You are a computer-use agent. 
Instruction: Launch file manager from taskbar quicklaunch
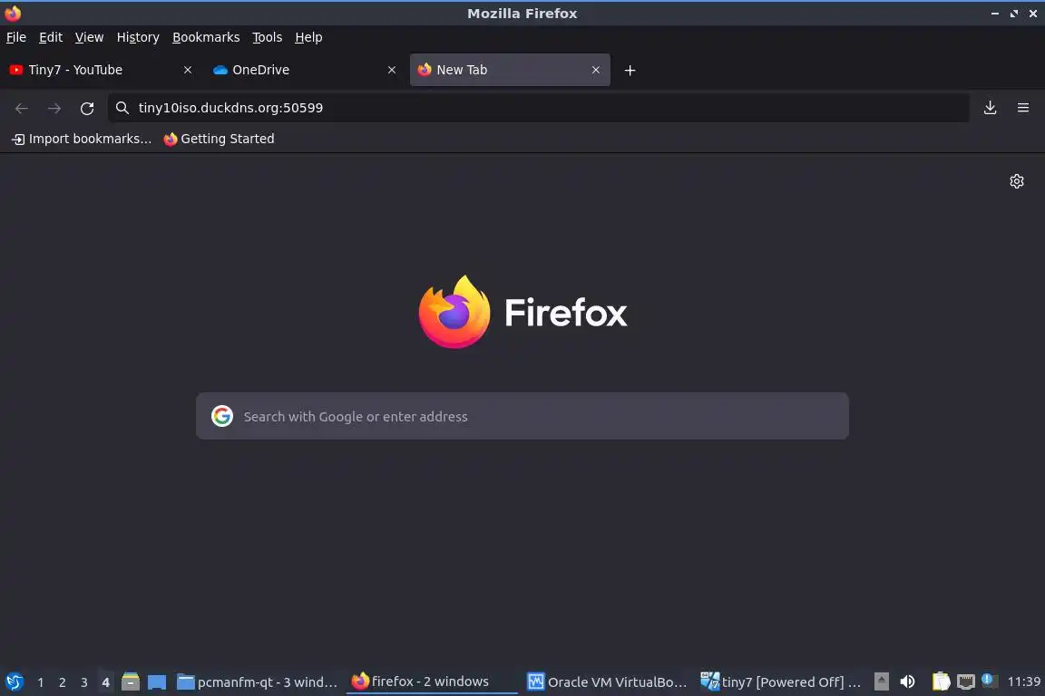pyautogui.click(x=131, y=682)
